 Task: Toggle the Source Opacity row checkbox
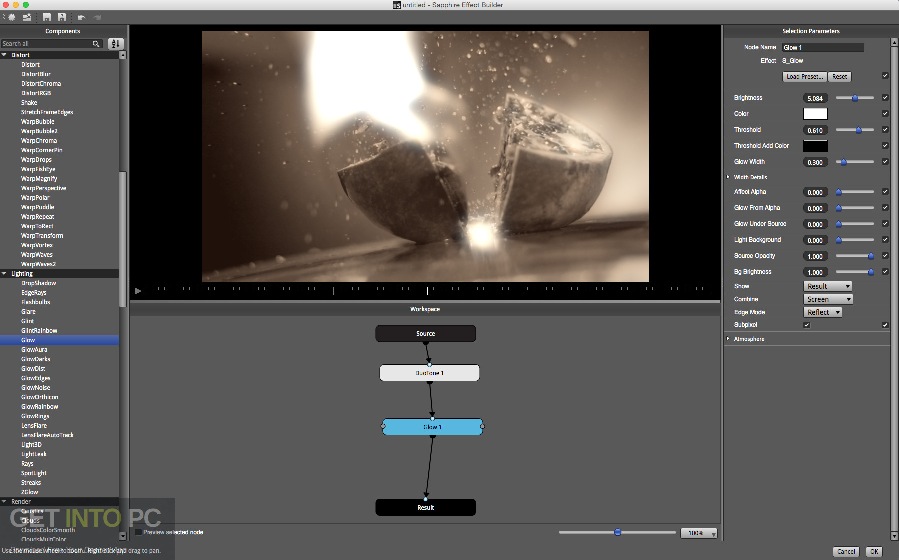pos(885,256)
